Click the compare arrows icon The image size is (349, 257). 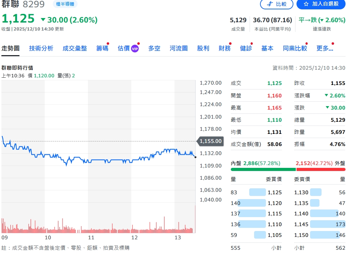pyautogui.click(x=270, y=4)
